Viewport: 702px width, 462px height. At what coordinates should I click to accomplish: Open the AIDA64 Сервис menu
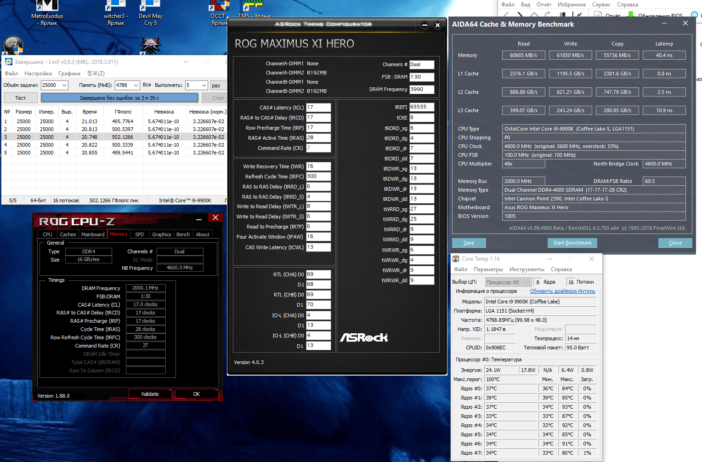click(601, 5)
